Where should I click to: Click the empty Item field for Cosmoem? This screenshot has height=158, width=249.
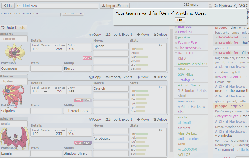point(46,69)
